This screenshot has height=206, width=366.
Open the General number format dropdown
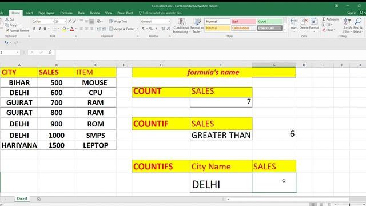click(169, 22)
